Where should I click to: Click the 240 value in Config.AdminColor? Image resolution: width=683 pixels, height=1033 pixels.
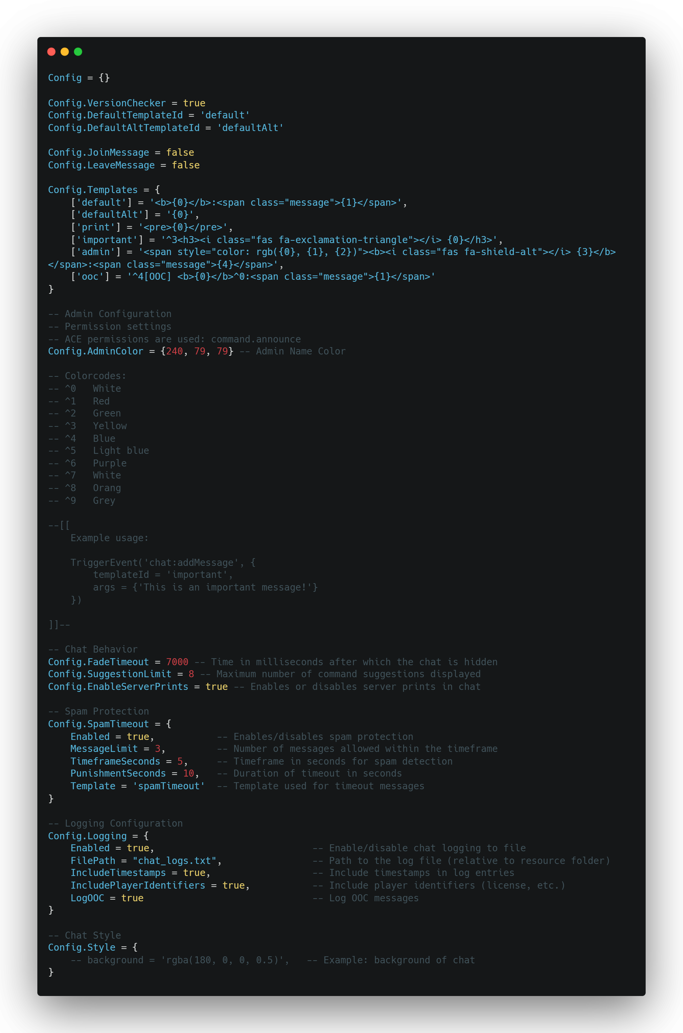click(174, 351)
